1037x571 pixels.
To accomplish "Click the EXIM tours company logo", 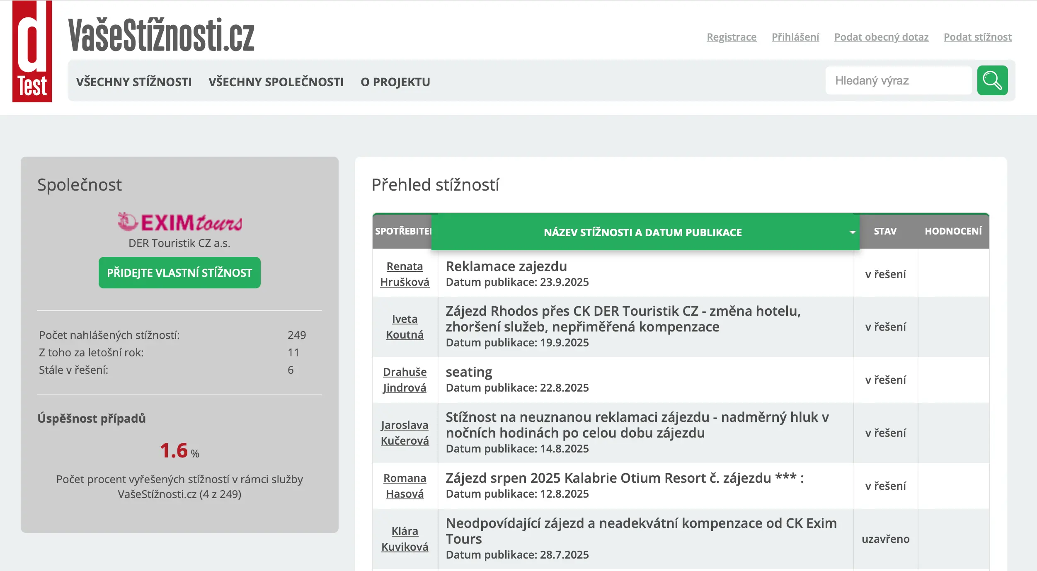I will coord(179,222).
